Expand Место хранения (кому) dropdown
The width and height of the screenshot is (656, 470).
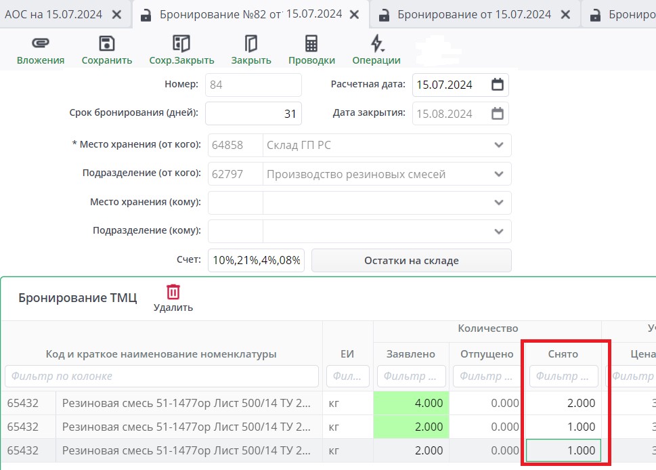499,202
